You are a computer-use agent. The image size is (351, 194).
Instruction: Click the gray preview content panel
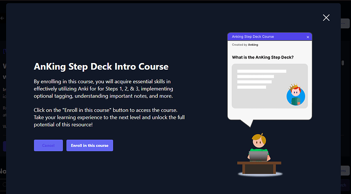(269, 86)
